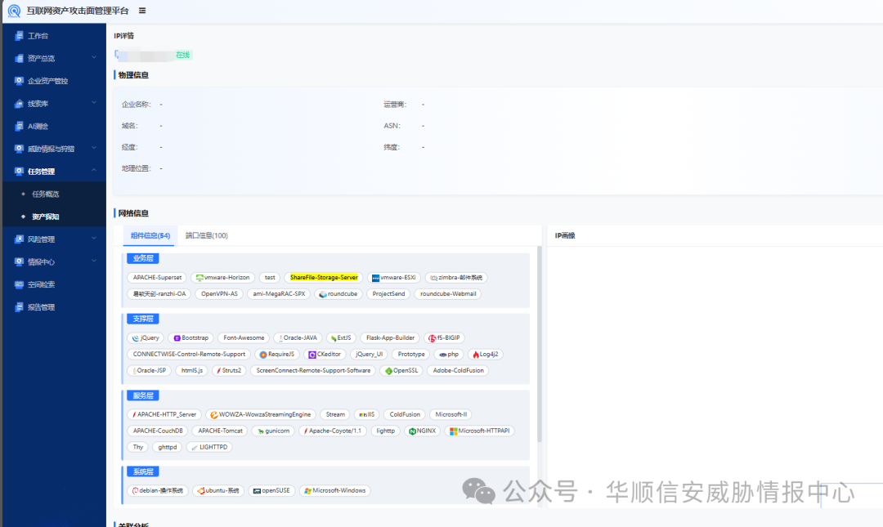Expand the 线索库 menu chevron
Screen dimensions: 883x527
(94, 103)
